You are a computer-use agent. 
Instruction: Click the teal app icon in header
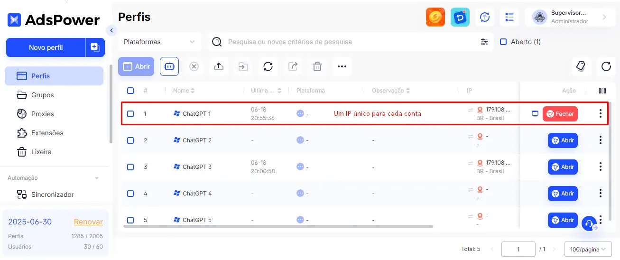pyautogui.click(x=460, y=17)
